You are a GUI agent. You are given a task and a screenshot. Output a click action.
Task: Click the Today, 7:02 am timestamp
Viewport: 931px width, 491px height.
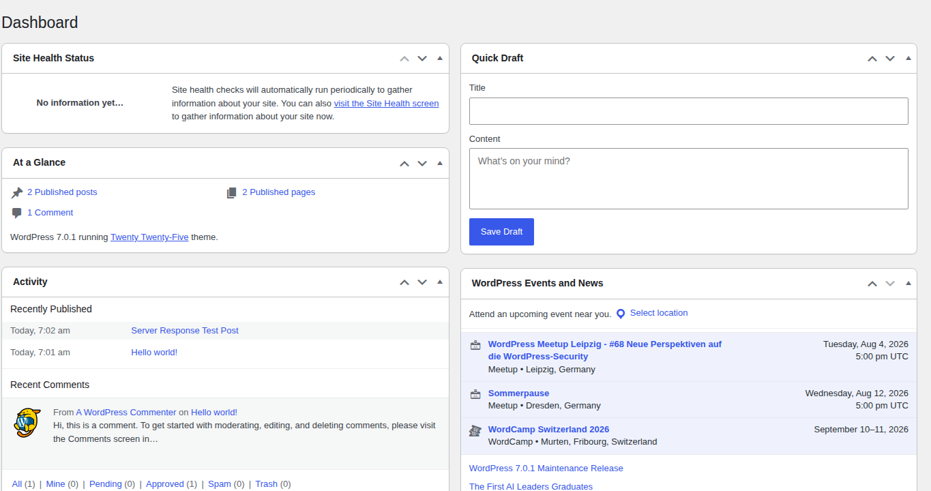(x=40, y=331)
